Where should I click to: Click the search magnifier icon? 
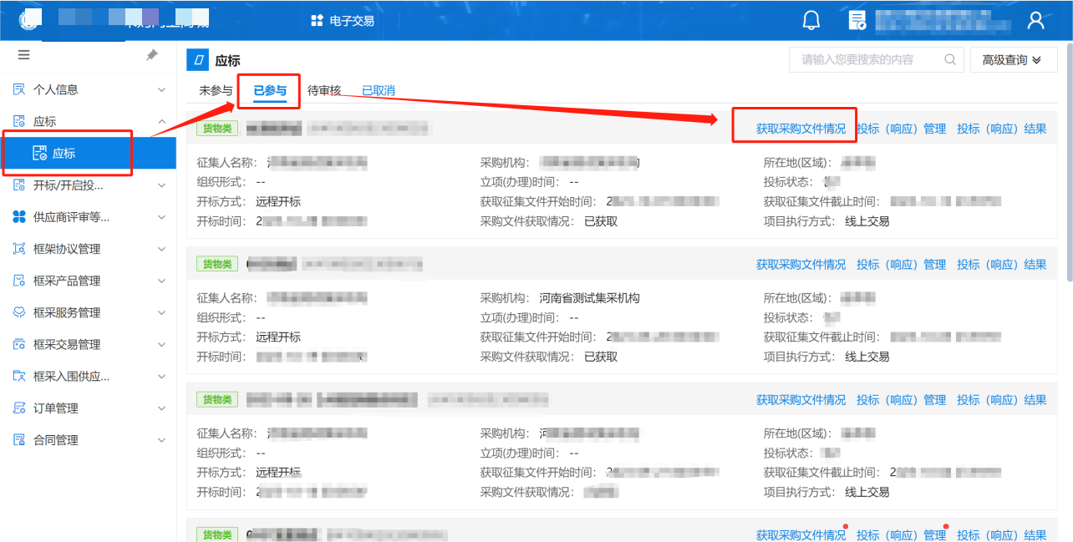(950, 60)
